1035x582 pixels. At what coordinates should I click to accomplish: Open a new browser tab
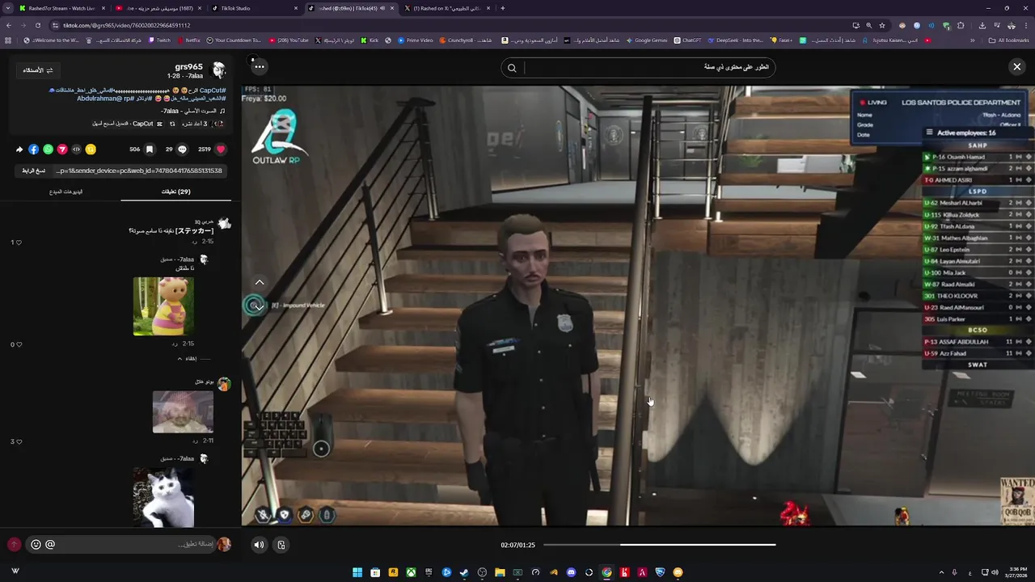click(x=503, y=8)
